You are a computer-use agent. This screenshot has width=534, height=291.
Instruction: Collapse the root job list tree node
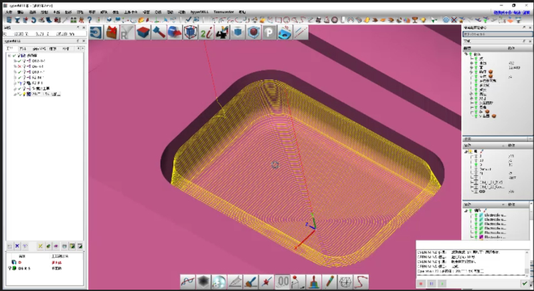[x=8, y=56]
